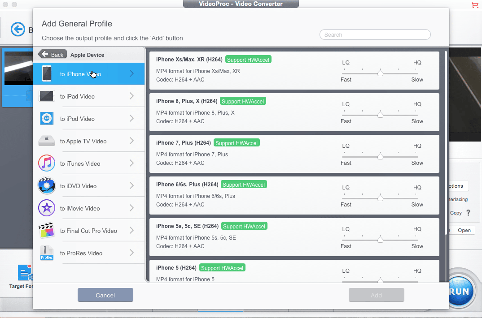Click the Apple TV Video icon
This screenshot has height=318, width=482.
click(x=47, y=141)
